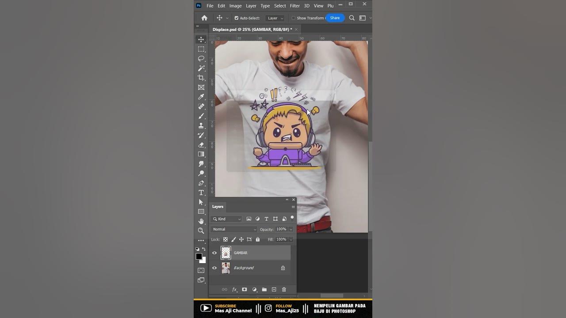Select the Hand tool
This screenshot has width=566, height=318.
click(201, 221)
